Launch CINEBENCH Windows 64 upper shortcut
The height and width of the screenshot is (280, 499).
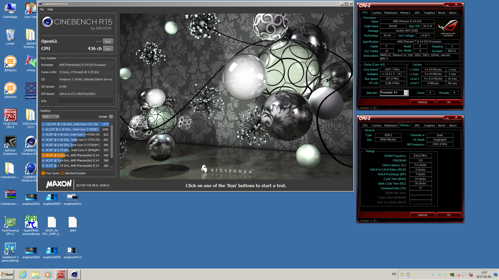(x=30, y=145)
